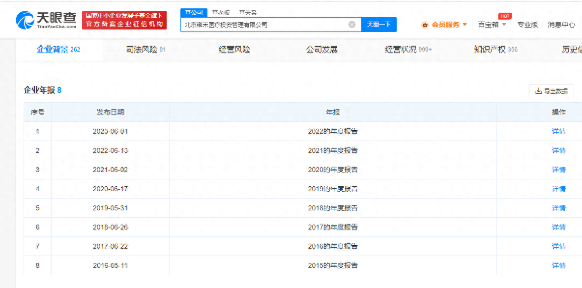Viewport: 582px width, 288px height.
Task: Click into the company search field
Action: 264,25
